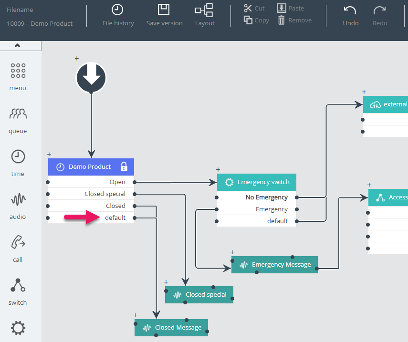Click the Undo button
Image resolution: width=408 pixels, height=342 pixels.
(350, 15)
